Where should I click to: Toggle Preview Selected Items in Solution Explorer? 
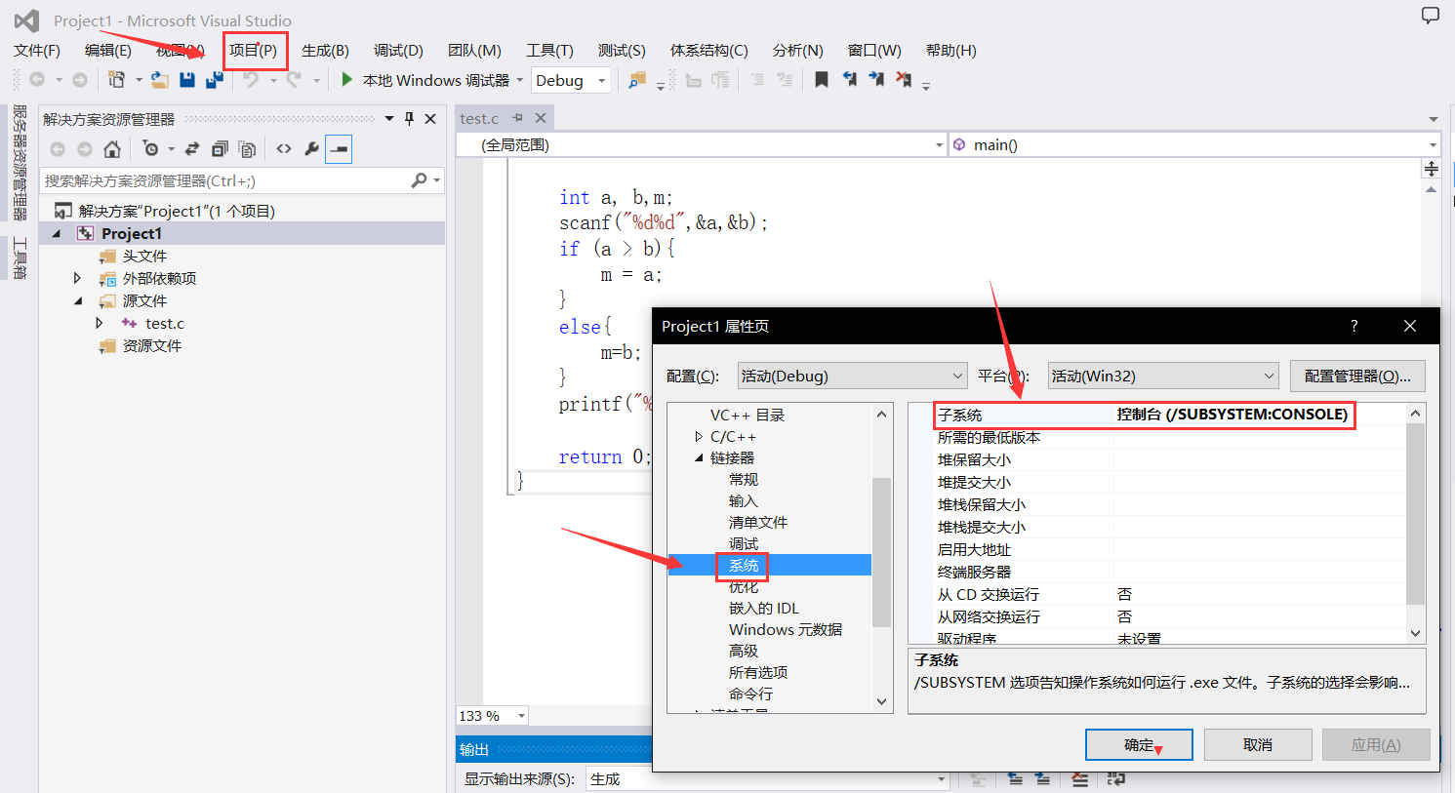click(x=339, y=149)
